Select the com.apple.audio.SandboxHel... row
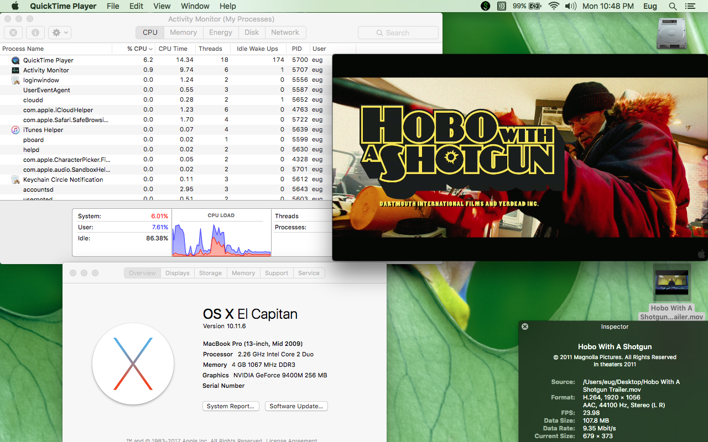Viewport: 708px width, 442px height. 166,170
